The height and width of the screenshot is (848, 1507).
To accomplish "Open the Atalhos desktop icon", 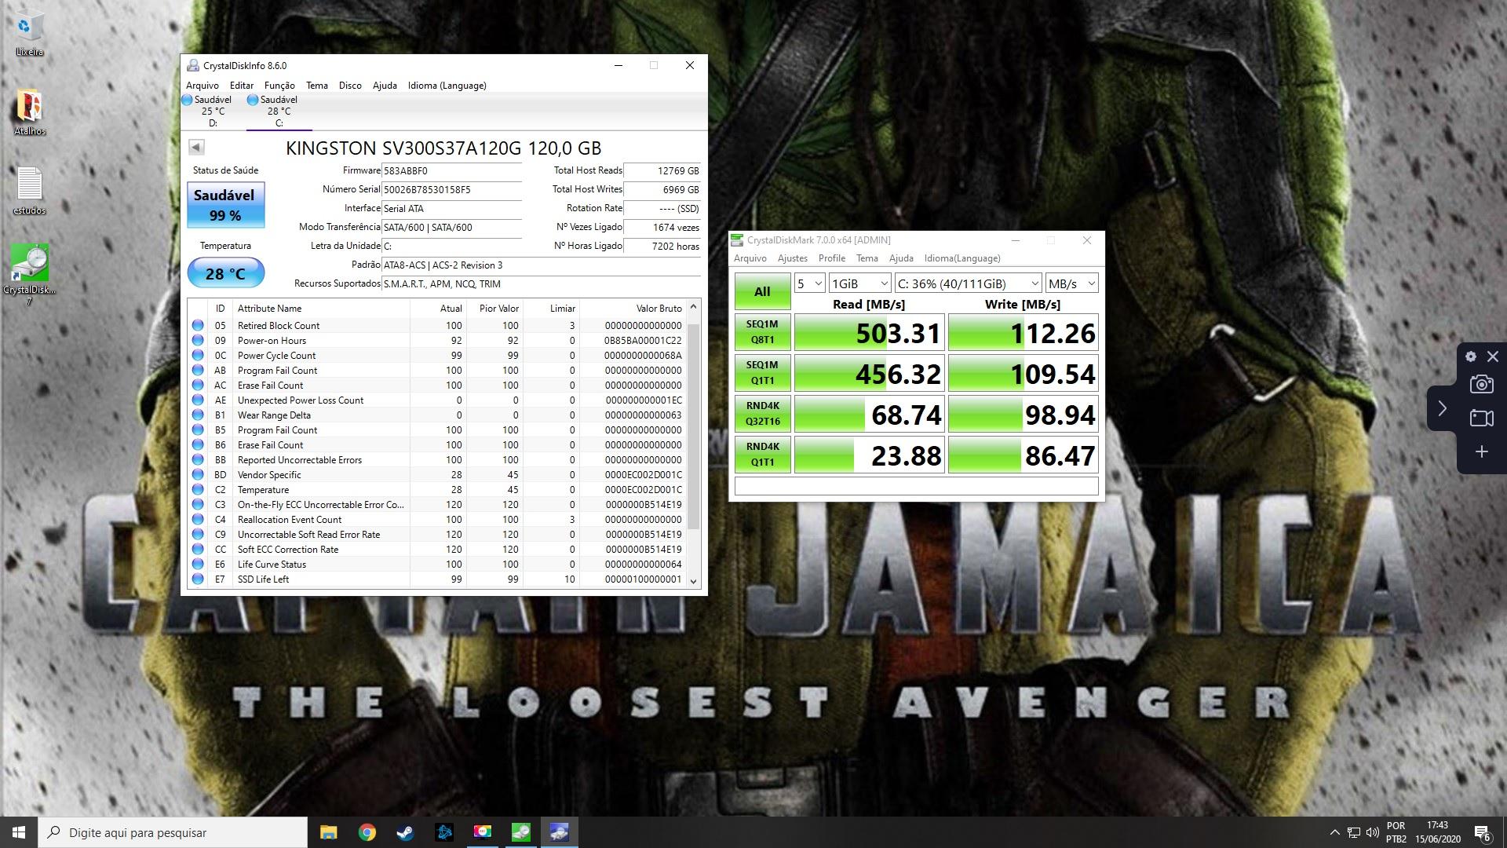I will click(x=29, y=112).
